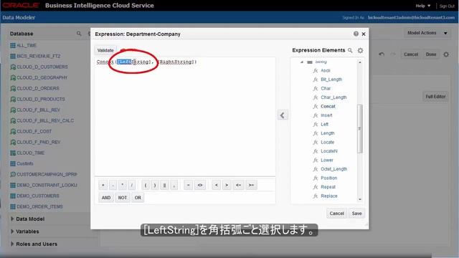Click the Validate button

click(105, 50)
